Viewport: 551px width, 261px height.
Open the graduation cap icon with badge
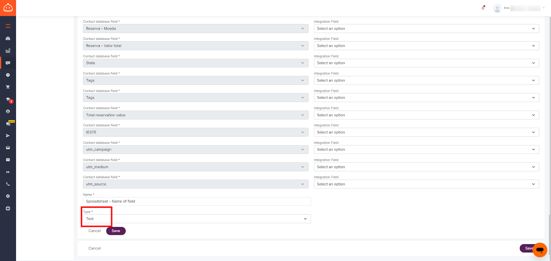[x=9, y=100]
